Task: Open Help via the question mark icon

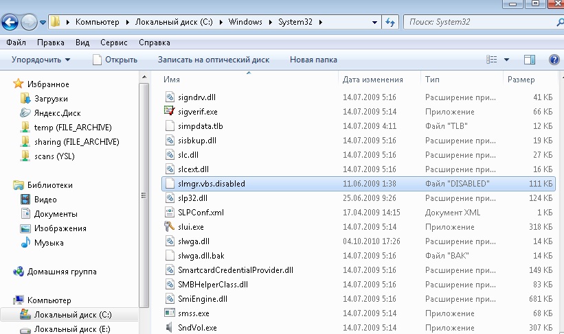Action: pos(554,60)
